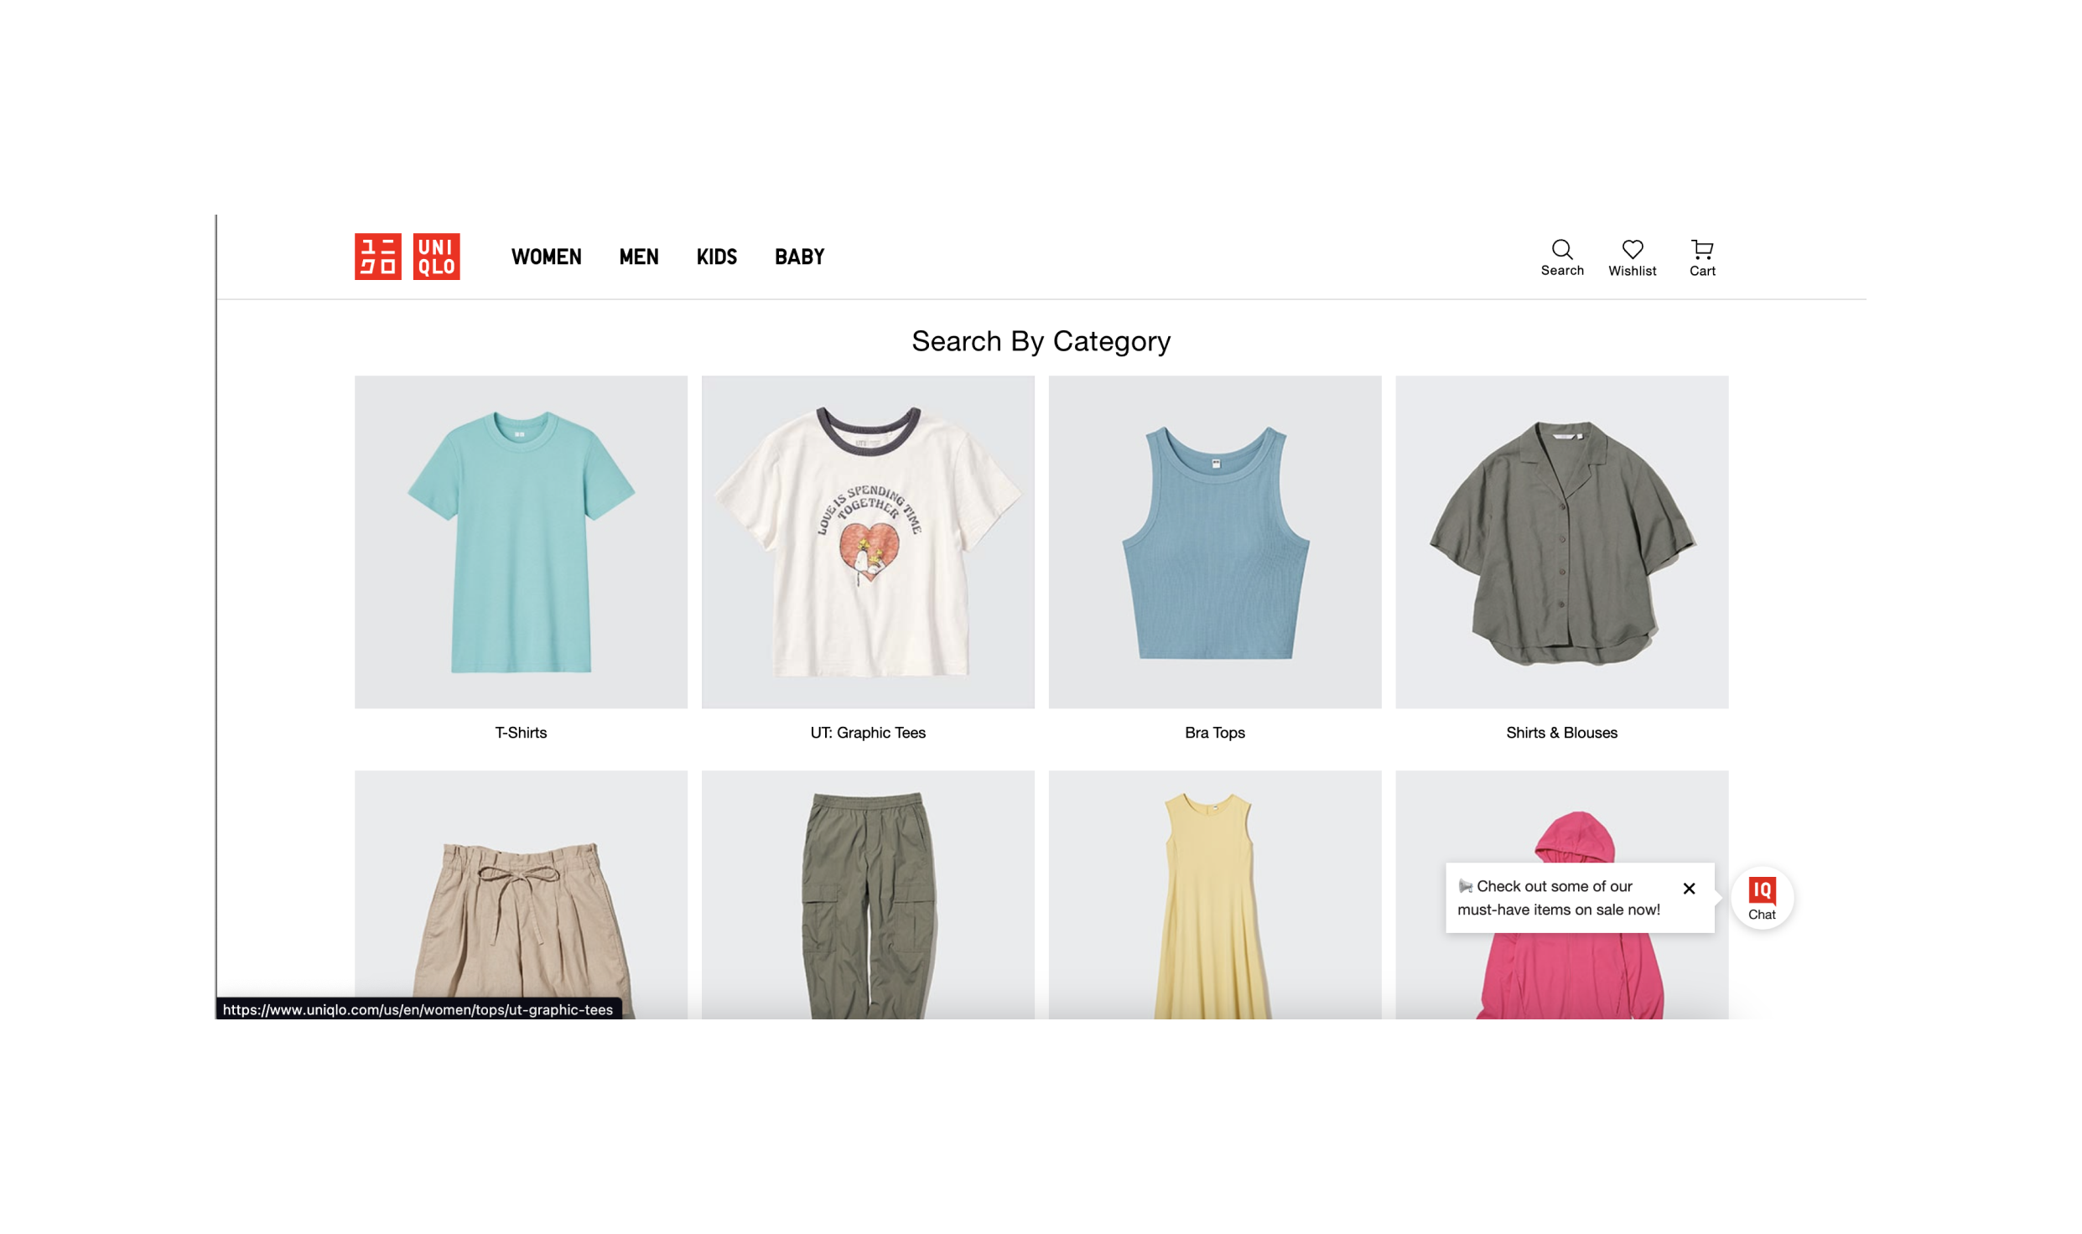2082x1234 pixels.
Task: Click the Bra Tops category label
Action: coord(1214,733)
